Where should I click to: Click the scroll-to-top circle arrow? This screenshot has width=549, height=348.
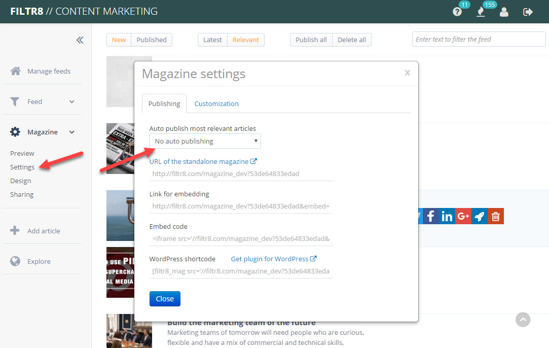523,320
